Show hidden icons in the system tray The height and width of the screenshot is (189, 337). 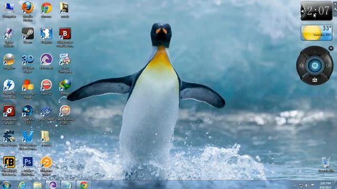tap(295, 185)
